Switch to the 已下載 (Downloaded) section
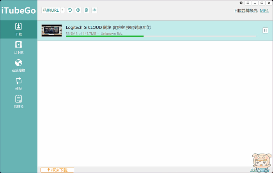This screenshot has height=173, width=273. pos(19,48)
